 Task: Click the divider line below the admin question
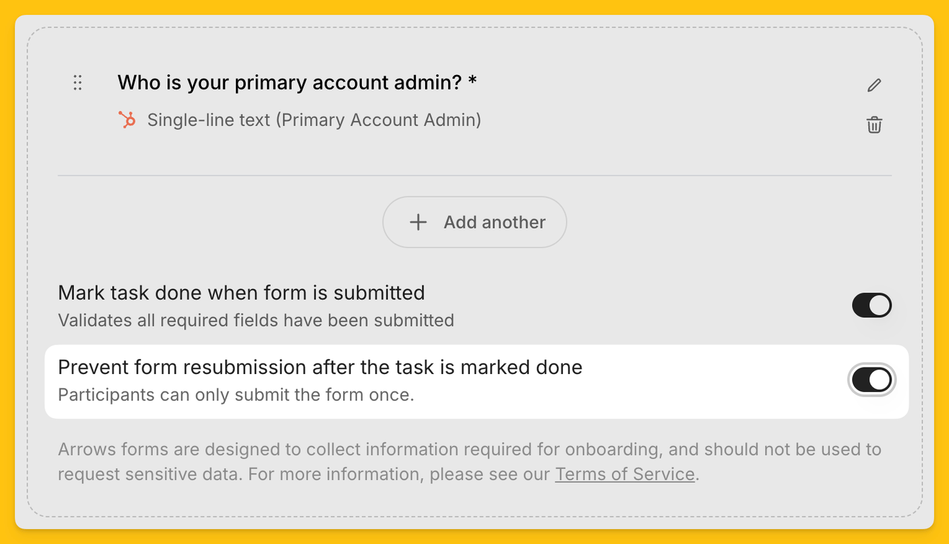(474, 176)
